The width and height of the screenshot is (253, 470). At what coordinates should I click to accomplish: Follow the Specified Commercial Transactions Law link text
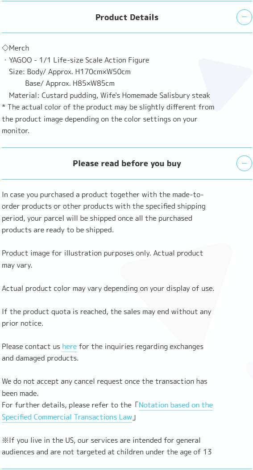[x=67, y=417]
